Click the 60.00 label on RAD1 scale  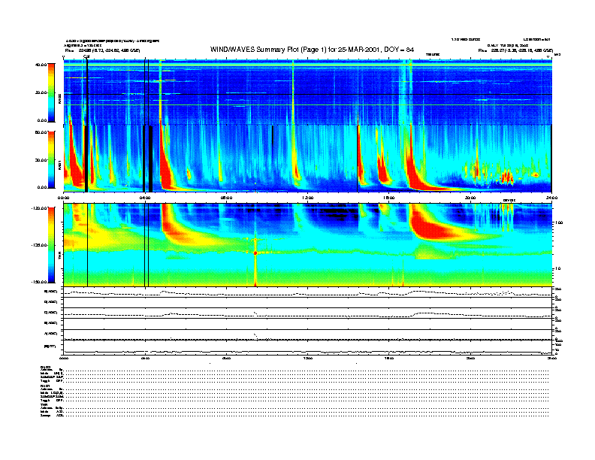pos(41,132)
